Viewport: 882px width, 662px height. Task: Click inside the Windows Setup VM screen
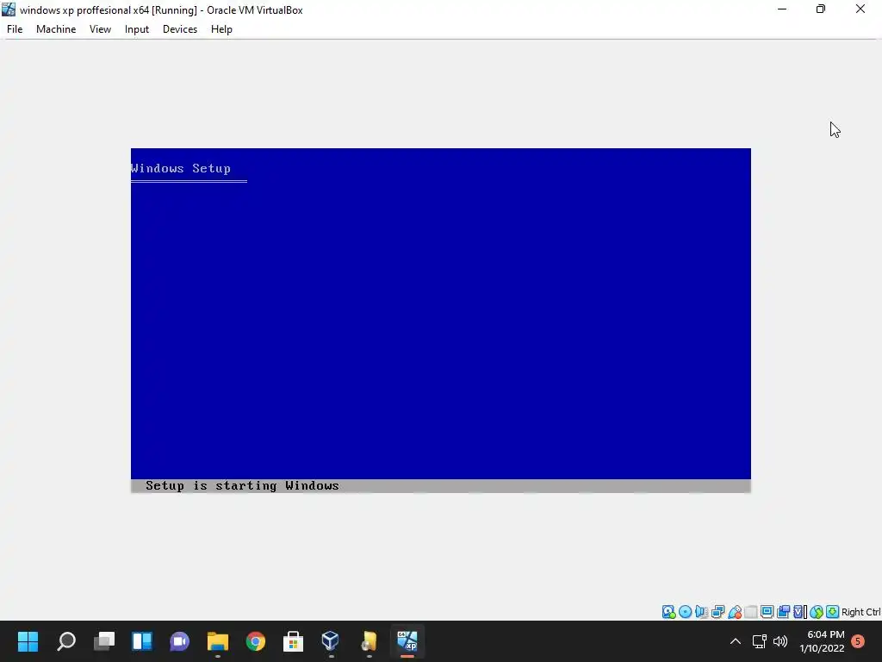pos(440,321)
